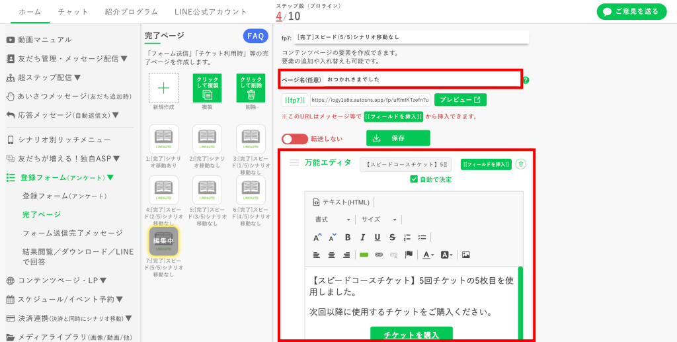Open the background color dropdown
Viewport: 677px width, 342px height.
click(x=446, y=255)
